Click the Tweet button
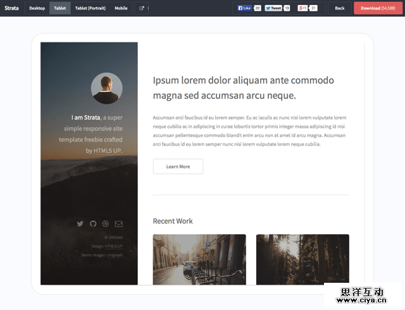 coord(273,8)
